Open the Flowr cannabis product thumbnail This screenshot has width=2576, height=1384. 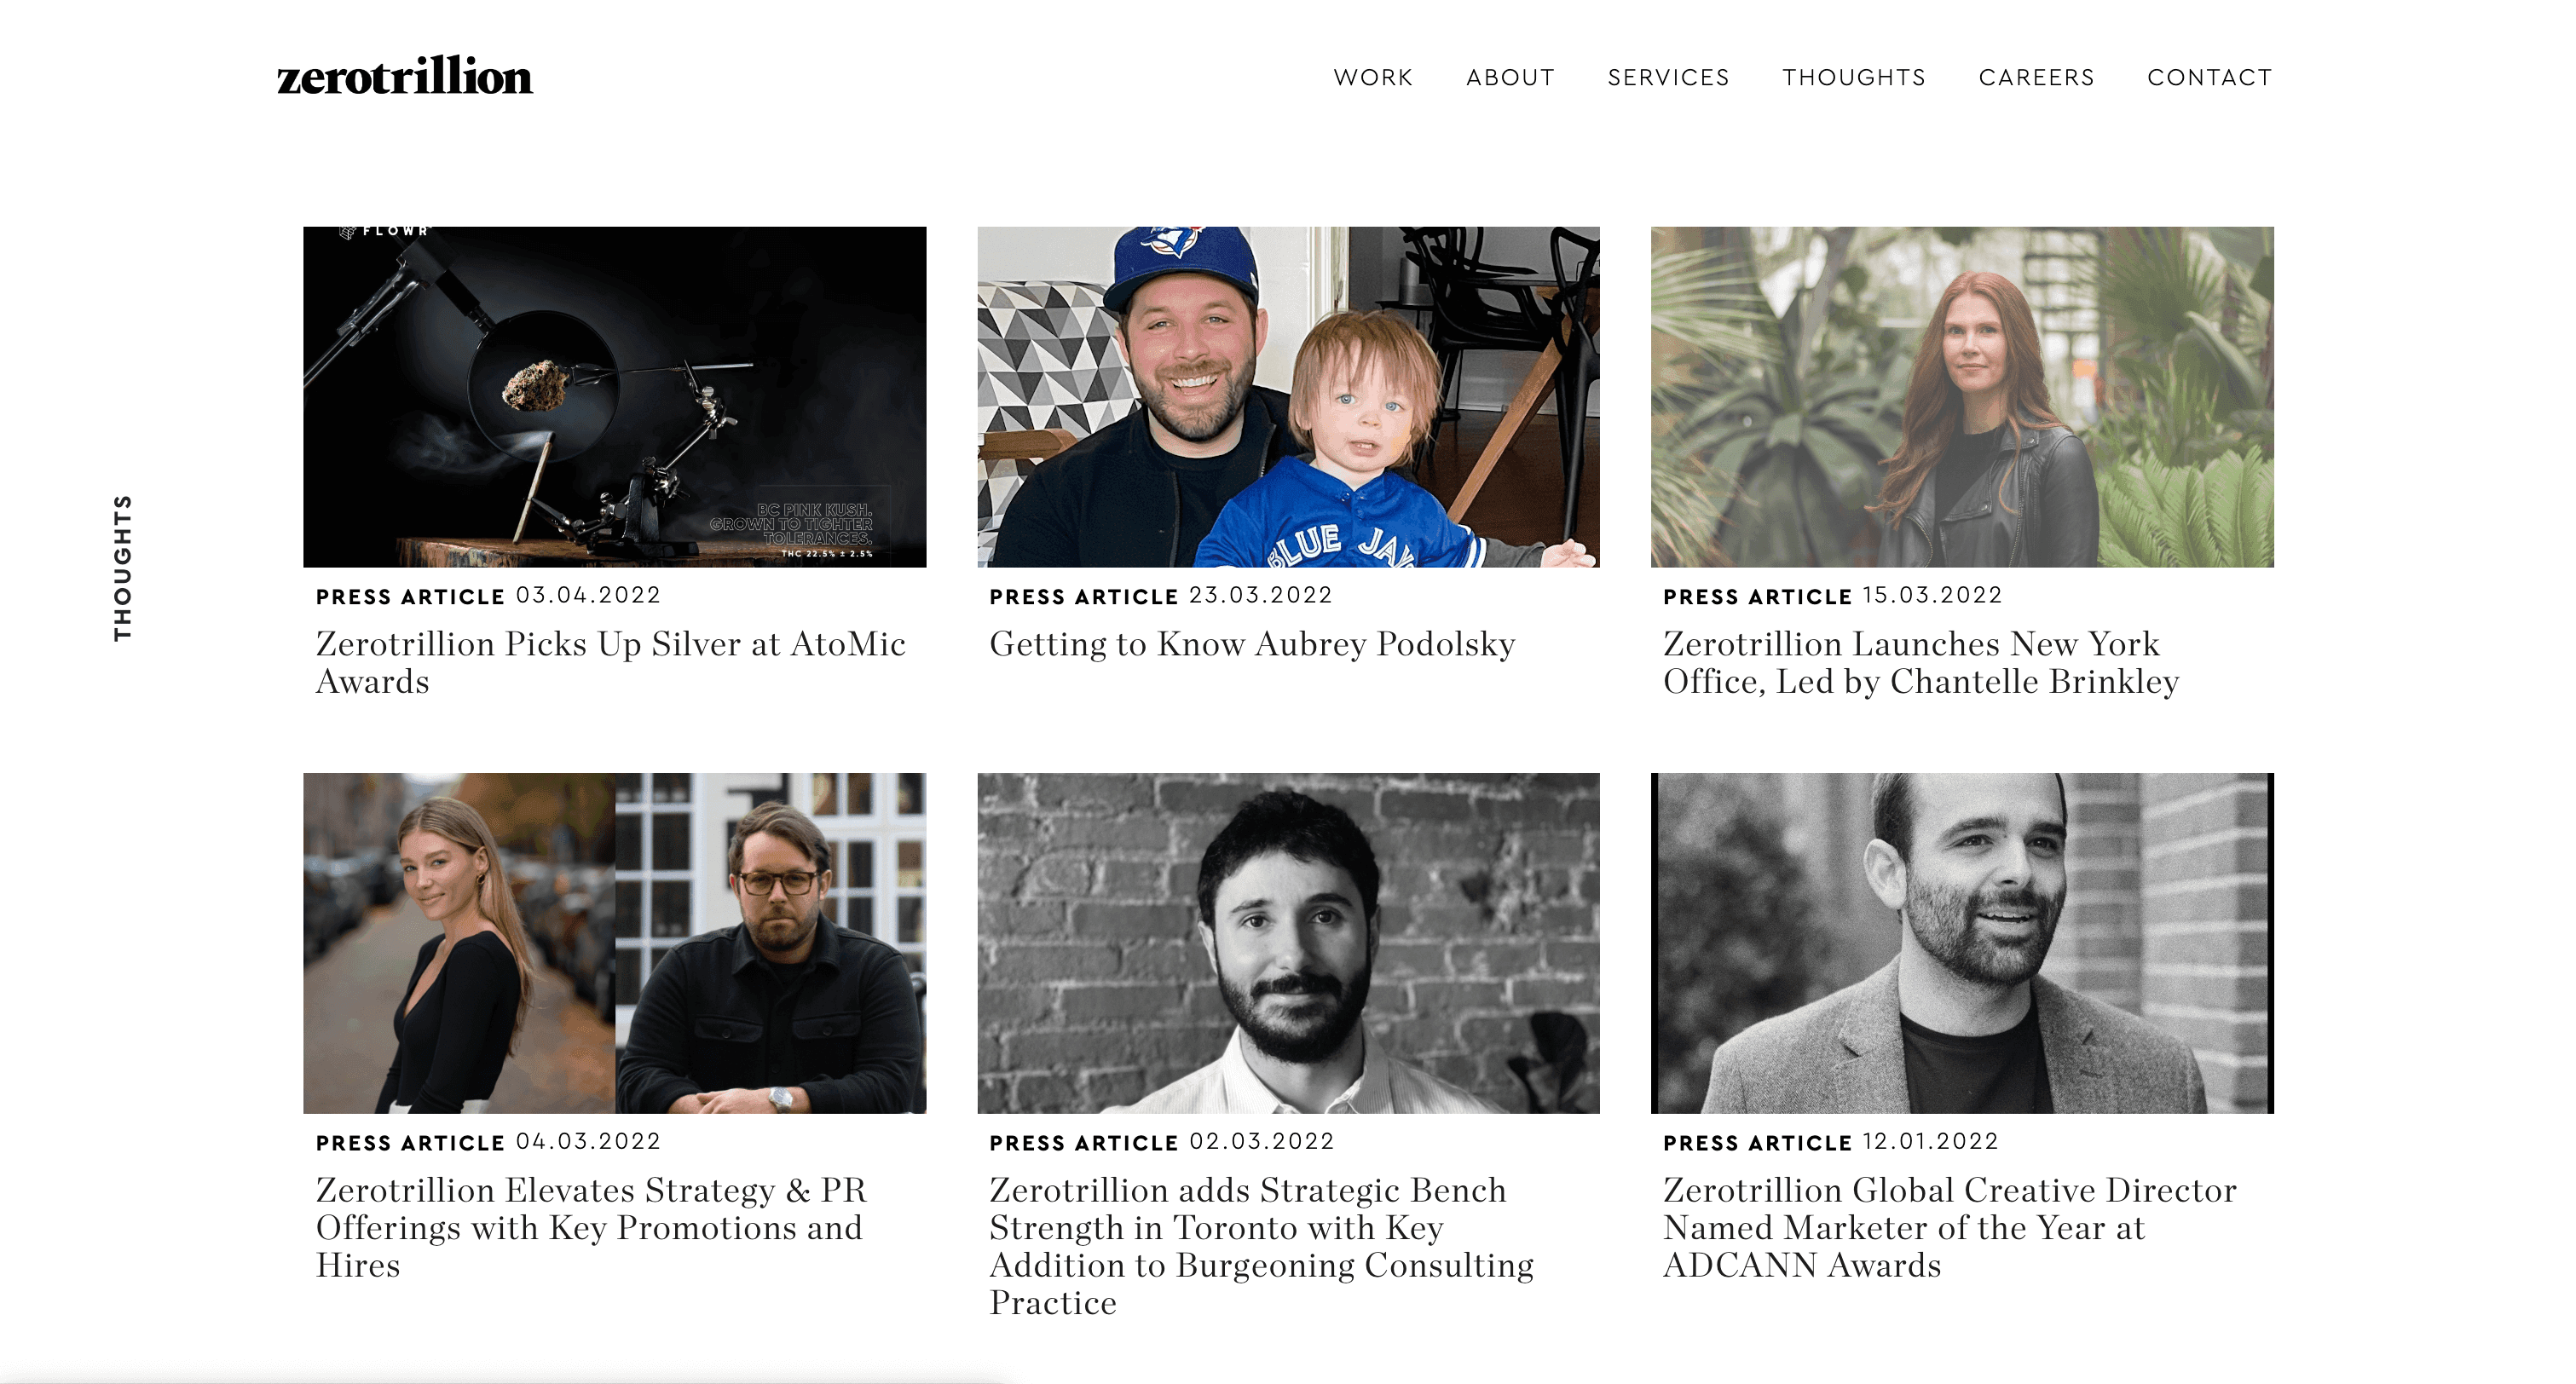tap(614, 397)
